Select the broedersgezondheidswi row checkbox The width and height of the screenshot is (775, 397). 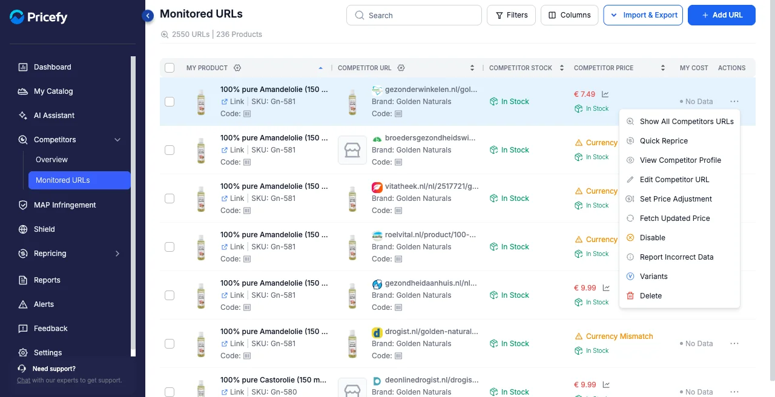pos(170,150)
